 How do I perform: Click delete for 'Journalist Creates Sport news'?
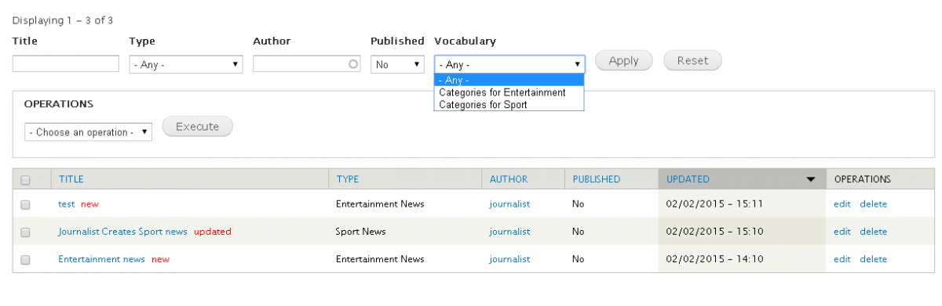(x=873, y=232)
